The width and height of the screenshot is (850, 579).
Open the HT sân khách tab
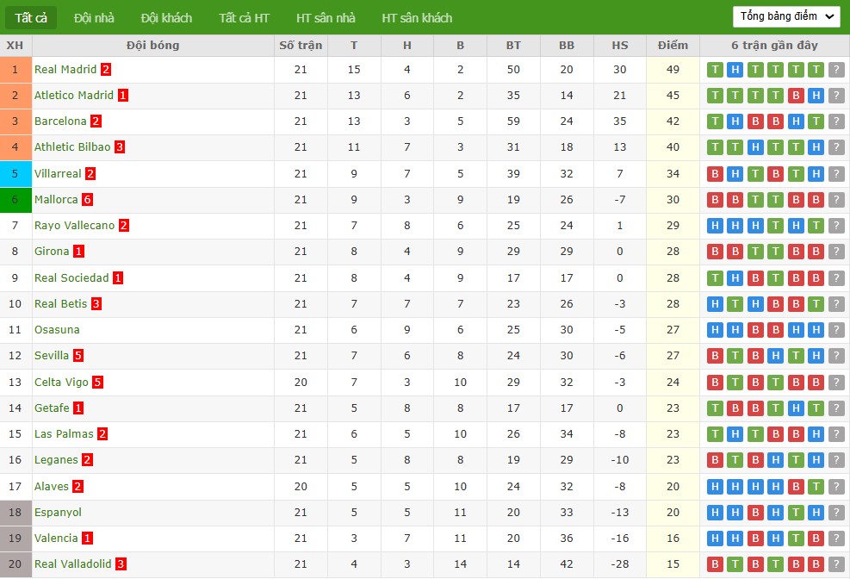click(417, 18)
